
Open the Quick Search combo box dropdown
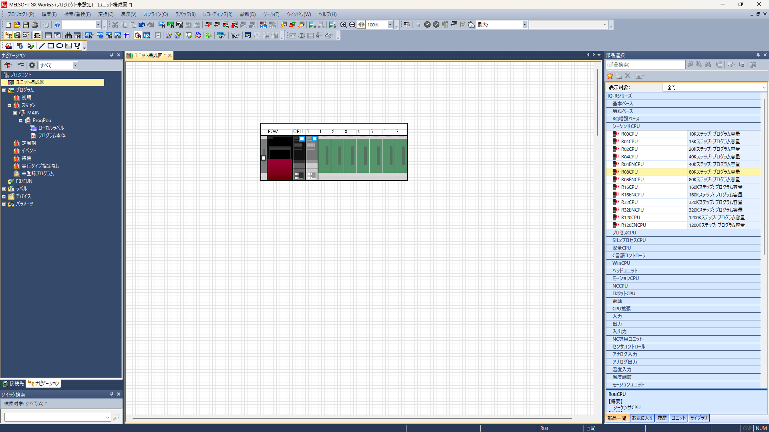[108, 417]
